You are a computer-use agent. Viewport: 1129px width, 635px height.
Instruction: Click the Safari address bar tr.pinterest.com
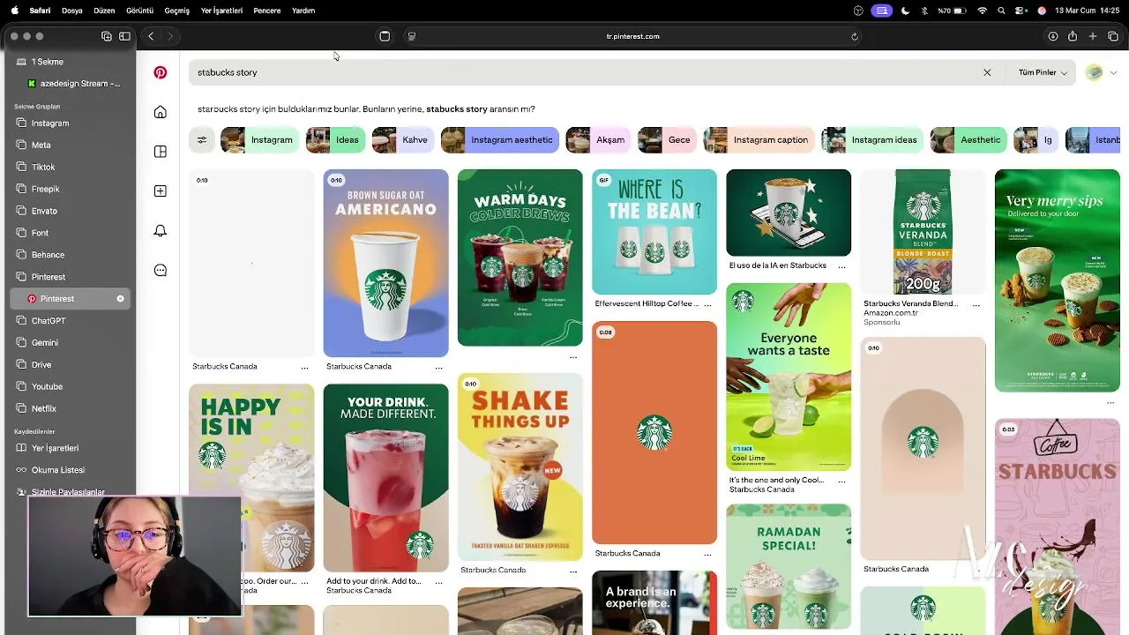pos(633,36)
